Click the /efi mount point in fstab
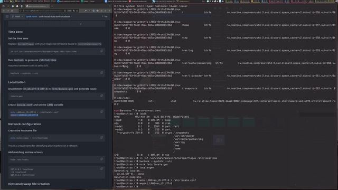This screenshot has height=190, width=338. [151, 101]
